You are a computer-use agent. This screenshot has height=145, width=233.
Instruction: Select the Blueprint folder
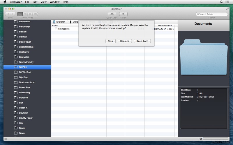click(x=27, y=98)
